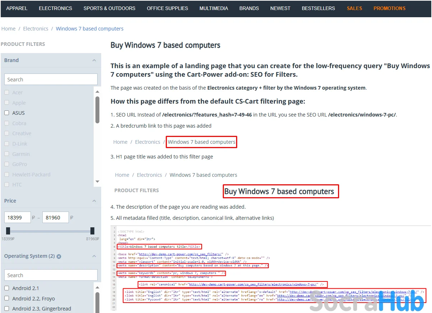Enable the Android 2.2, Froyo filter
Image resolution: width=432 pixels, height=313 pixels.
coord(6,298)
